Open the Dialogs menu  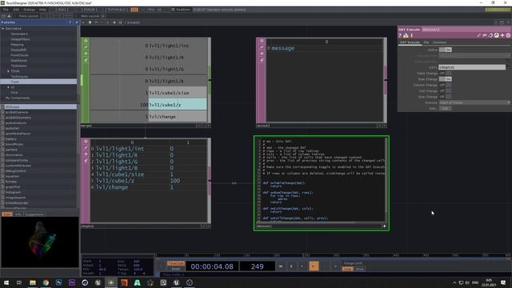point(29,10)
